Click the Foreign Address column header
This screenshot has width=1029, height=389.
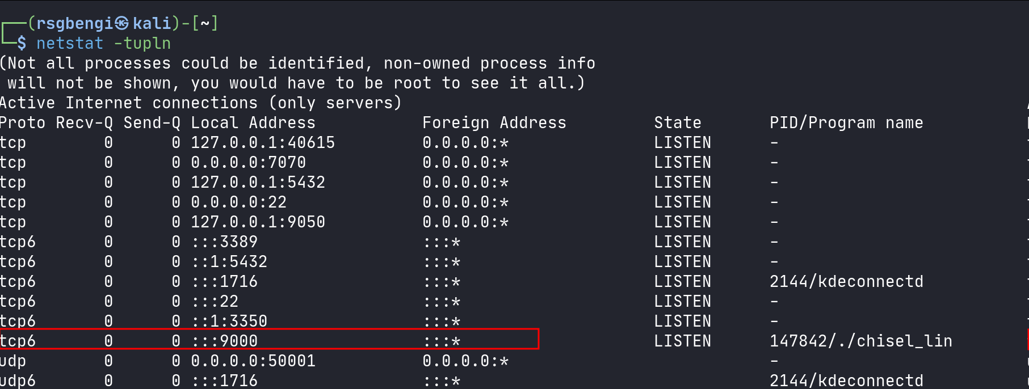coord(494,122)
